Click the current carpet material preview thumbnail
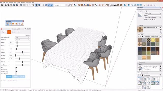The width and height of the screenshot is (163, 91). 140,30
